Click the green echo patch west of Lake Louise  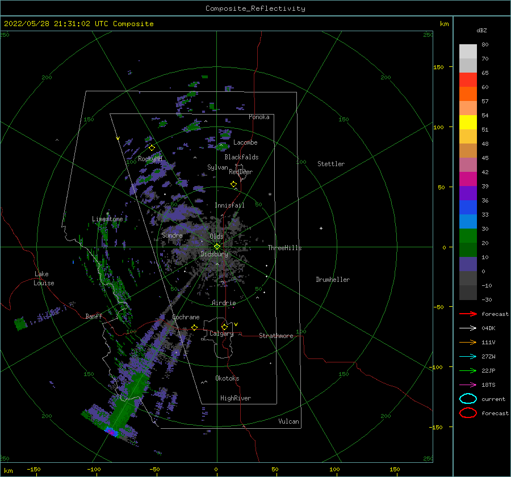click(x=20, y=324)
